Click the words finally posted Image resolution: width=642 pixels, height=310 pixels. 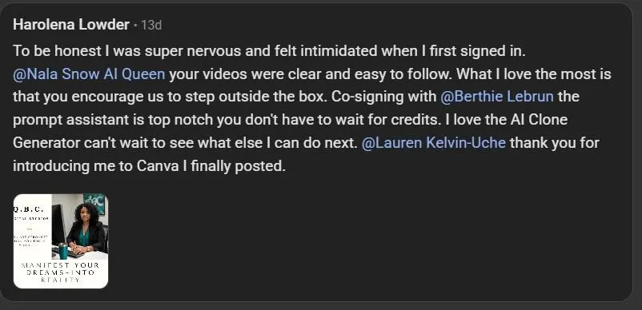(x=238, y=166)
